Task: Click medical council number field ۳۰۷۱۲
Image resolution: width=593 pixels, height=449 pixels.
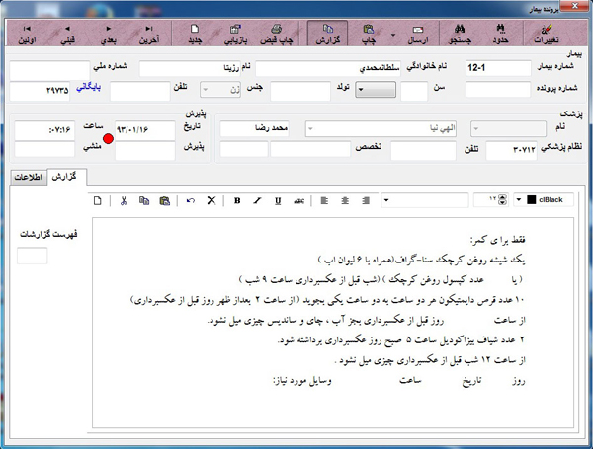Action: tap(511, 150)
